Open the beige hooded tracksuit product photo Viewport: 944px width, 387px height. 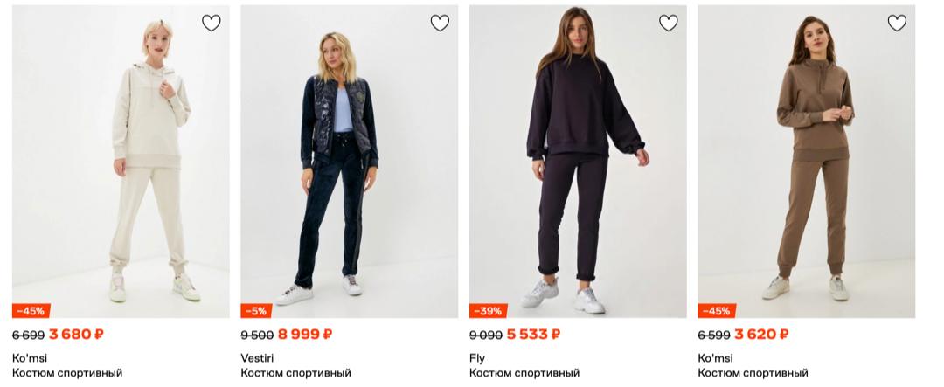121,162
